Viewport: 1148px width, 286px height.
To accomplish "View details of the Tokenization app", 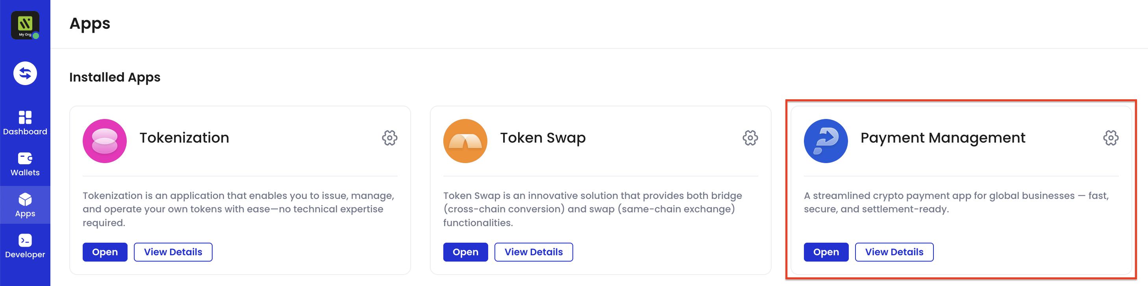I will coord(173,252).
